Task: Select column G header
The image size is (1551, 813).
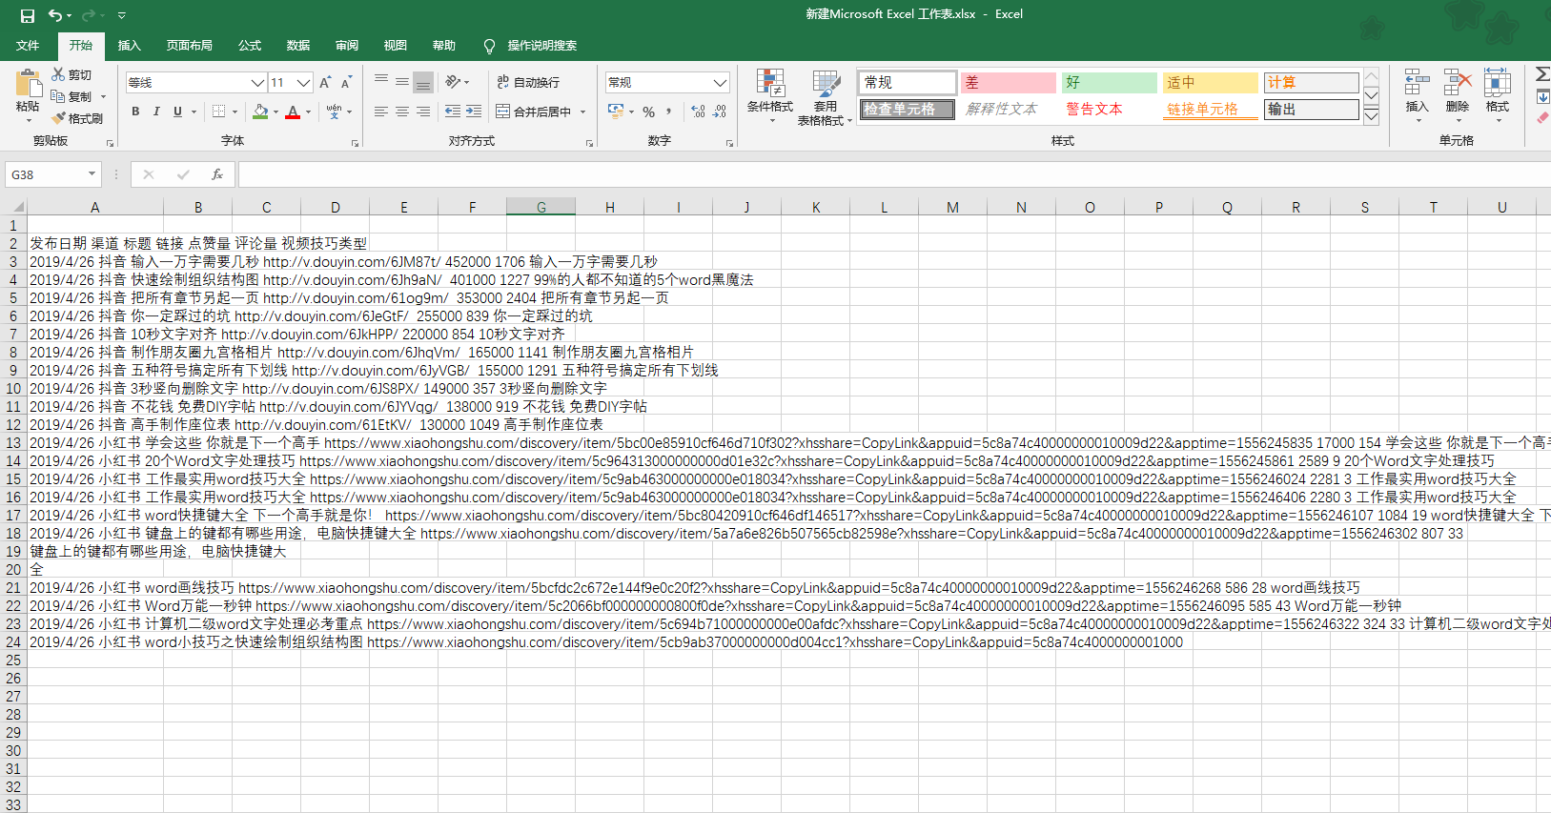Action: [541, 207]
